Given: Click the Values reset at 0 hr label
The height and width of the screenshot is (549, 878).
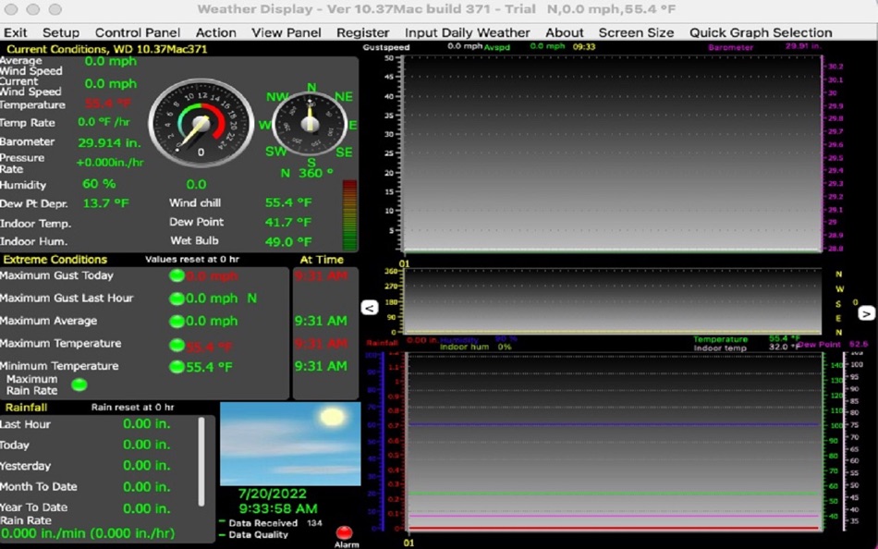Looking at the screenshot, I should 192,260.
